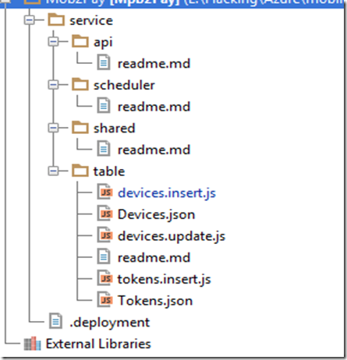Viewport: 347px width, 360px height.
Task: Collapse the scheduler folder with minus box
Action: (53, 85)
